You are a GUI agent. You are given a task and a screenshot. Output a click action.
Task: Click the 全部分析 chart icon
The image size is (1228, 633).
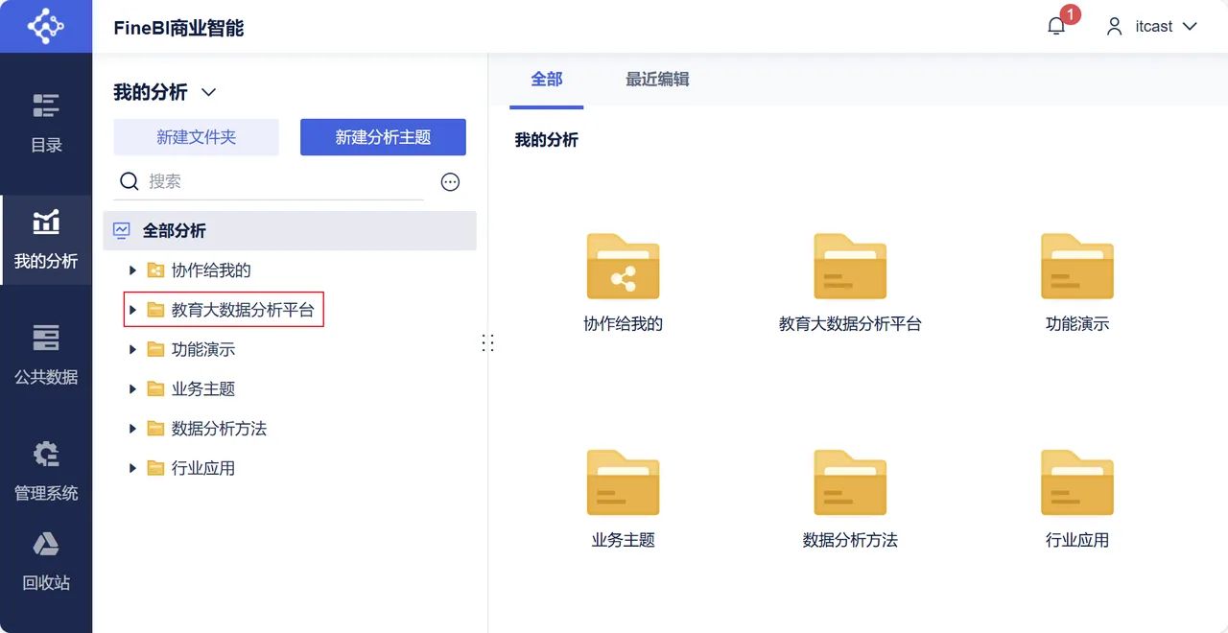tap(122, 230)
